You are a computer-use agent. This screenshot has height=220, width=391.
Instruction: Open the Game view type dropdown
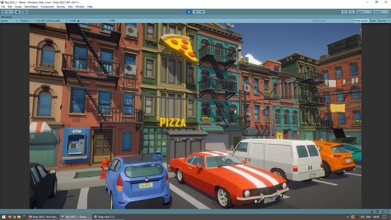9,21
